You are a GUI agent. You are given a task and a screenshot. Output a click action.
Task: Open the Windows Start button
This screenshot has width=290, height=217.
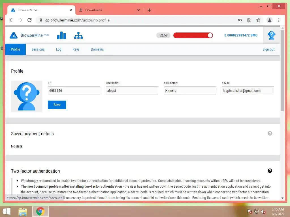(7, 211)
